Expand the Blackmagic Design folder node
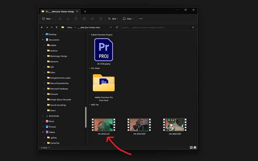 click(x=44, y=56)
